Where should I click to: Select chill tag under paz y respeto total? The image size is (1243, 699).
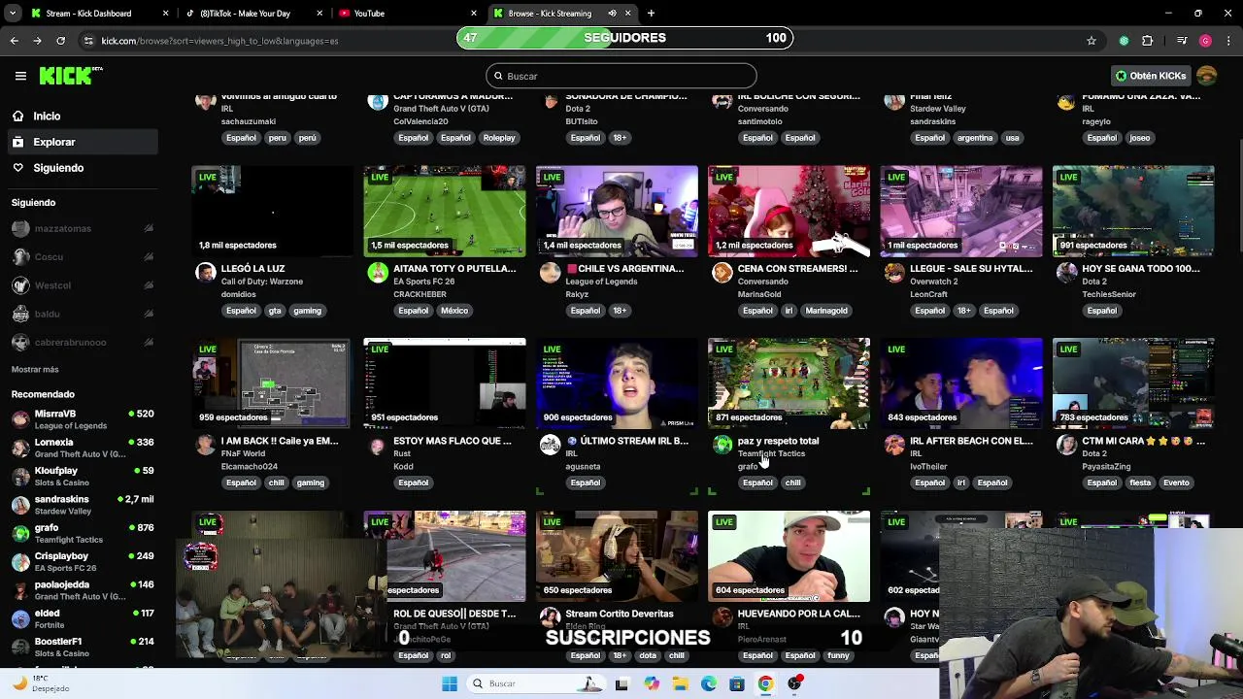792,483
